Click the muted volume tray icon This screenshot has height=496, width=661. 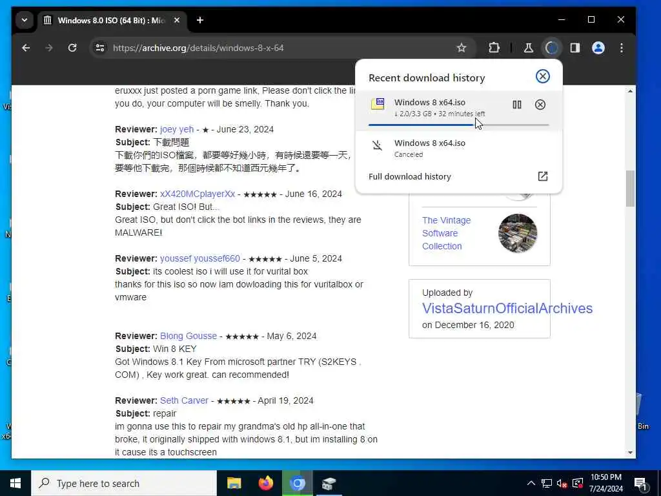pos(562,483)
